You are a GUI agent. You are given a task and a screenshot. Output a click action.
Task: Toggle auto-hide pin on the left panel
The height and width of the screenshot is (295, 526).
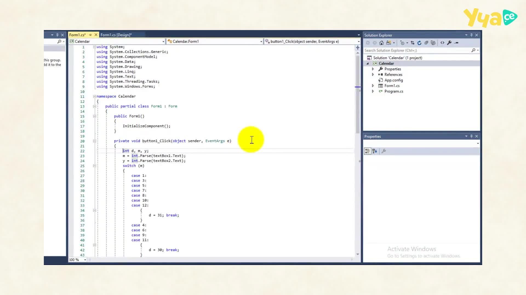pos(57,35)
